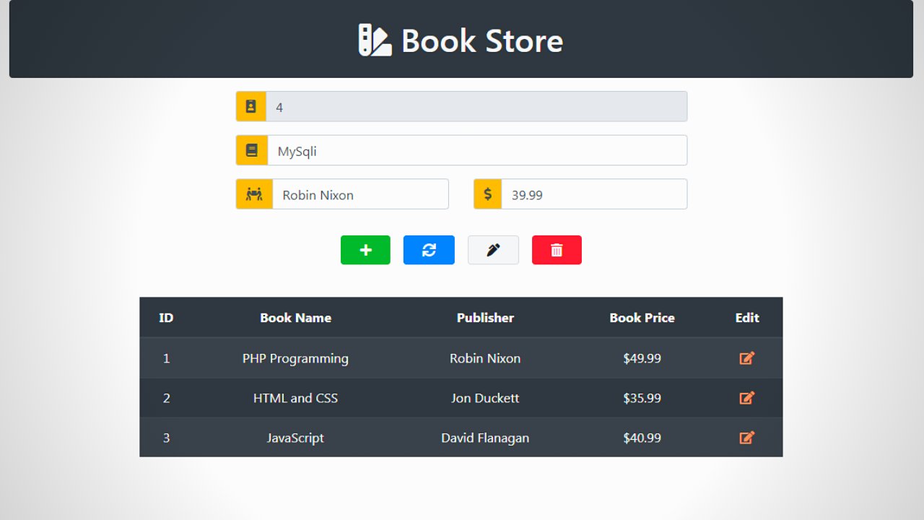Image resolution: width=924 pixels, height=520 pixels.
Task: Focus the book name field containing MySqli
Action: coord(476,151)
